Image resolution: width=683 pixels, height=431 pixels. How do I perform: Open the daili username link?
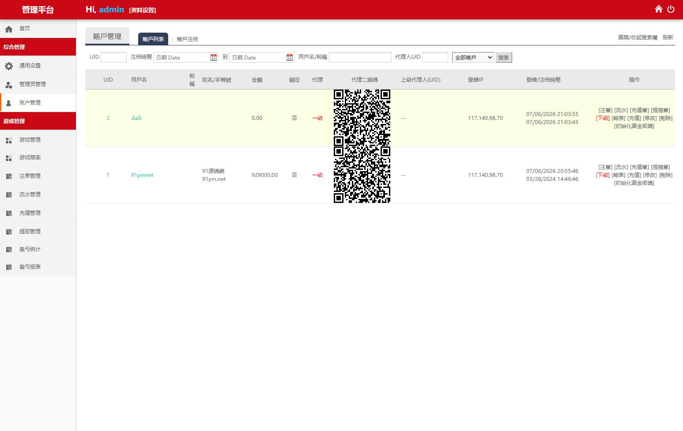(136, 118)
